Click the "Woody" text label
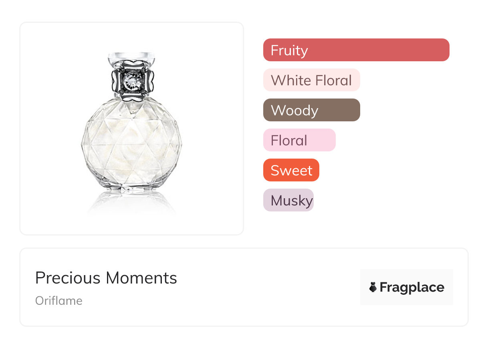 [x=294, y=111]
